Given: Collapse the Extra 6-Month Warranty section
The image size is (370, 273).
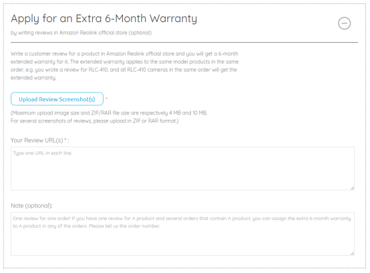Looking at the screenshot, I should coord(344,23).
